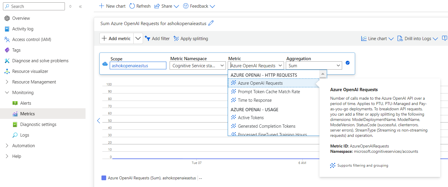This screenshot has width=448, height=187.
Task: Click the cloud icon beside the Scope field
Action: pos(105,64)
